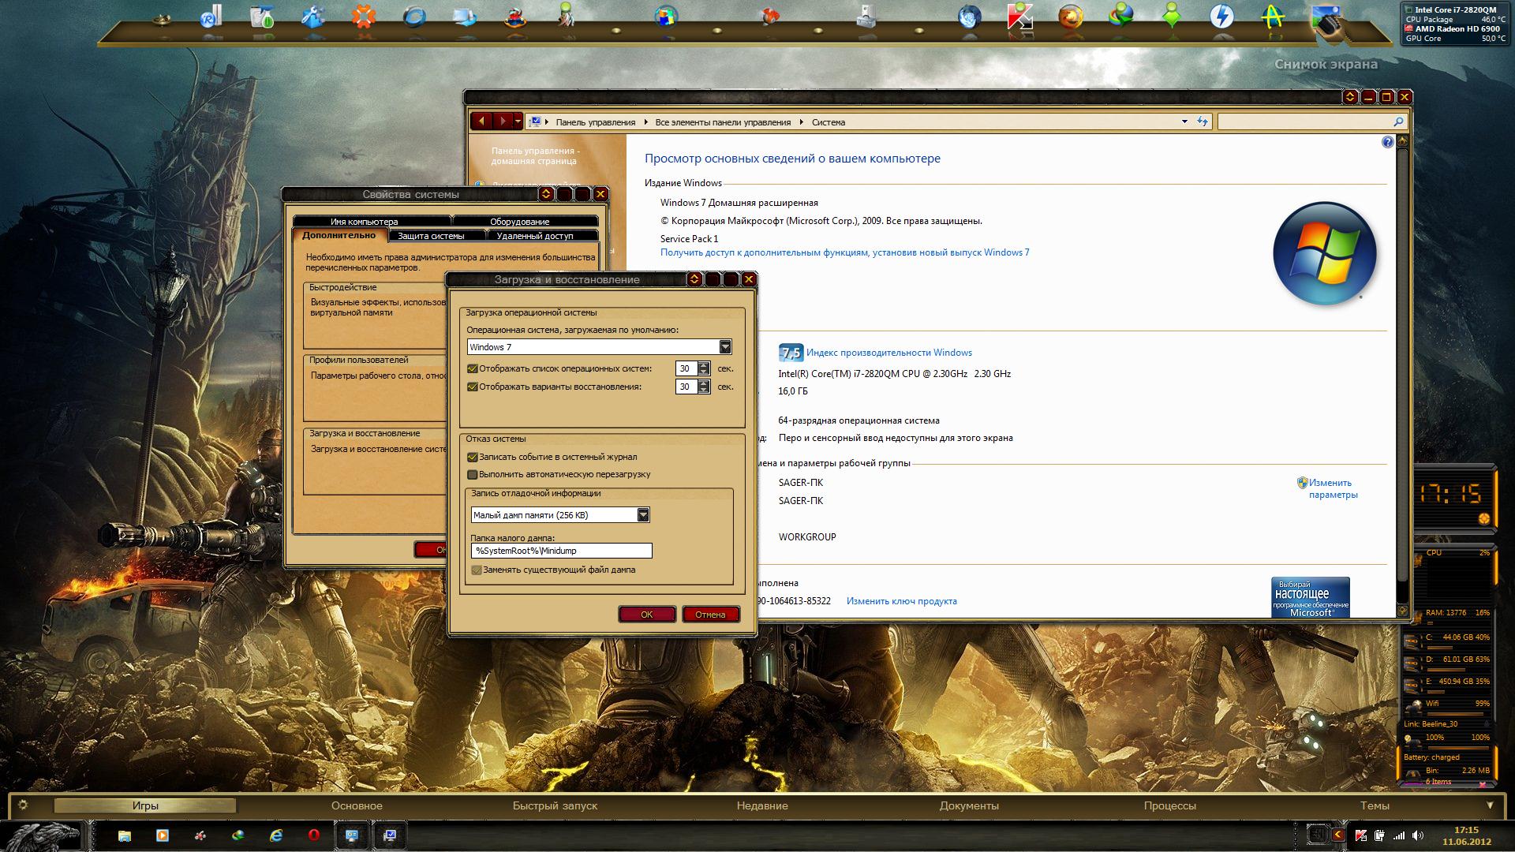Screen dimensions: 1515x852
Task: Open the orange fox-ball browser dock icon
Action: point(1071,17)
